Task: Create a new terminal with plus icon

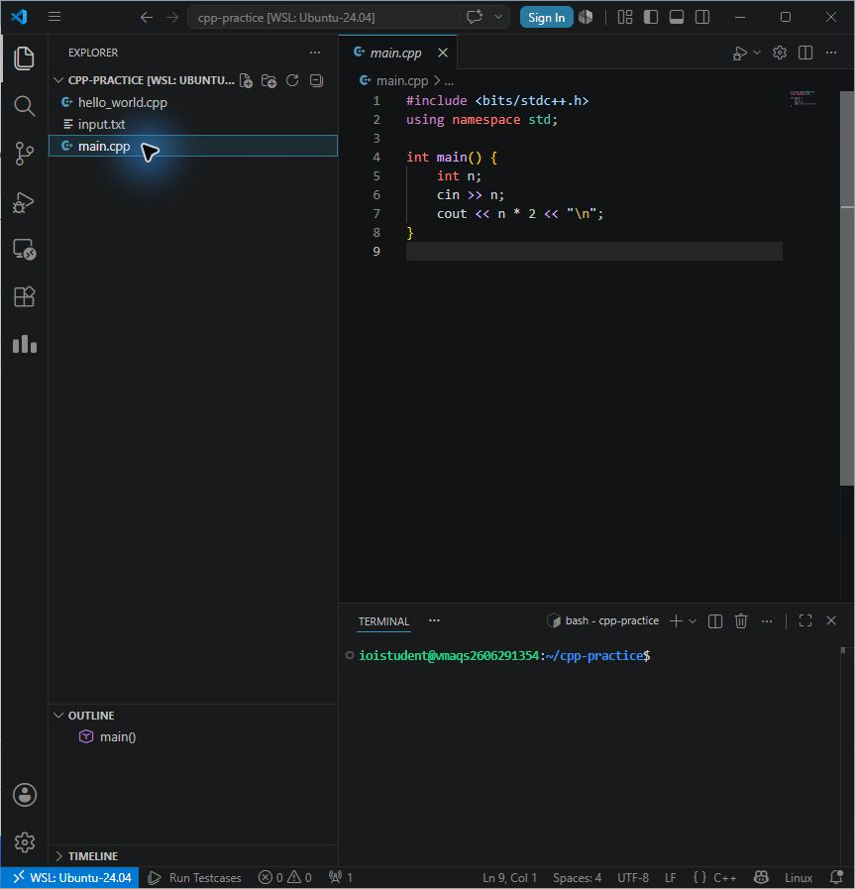Action: (x=676, y=621)
